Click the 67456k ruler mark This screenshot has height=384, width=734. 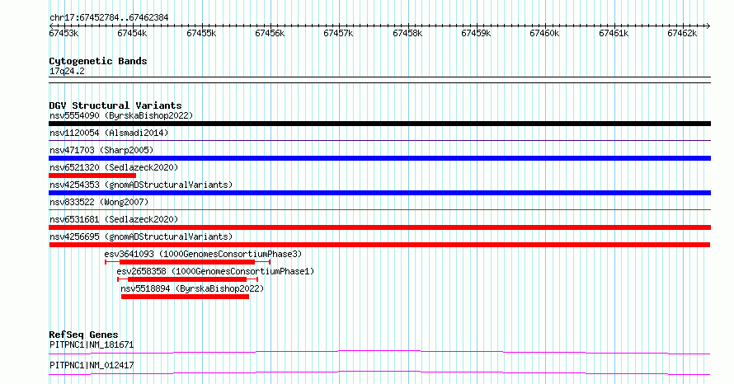(x=270, y=33)
